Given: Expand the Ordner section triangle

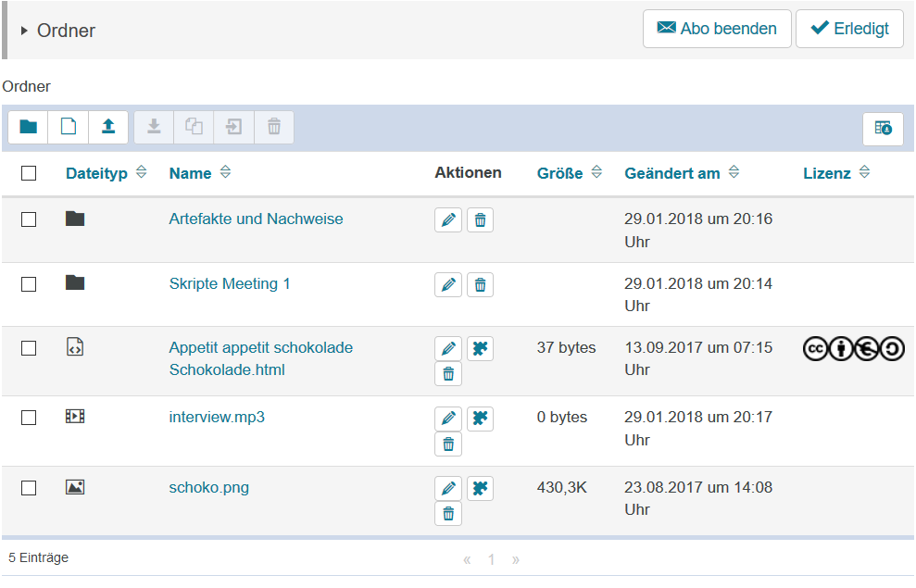Looking at the screenshot, I should click(24, 31).
